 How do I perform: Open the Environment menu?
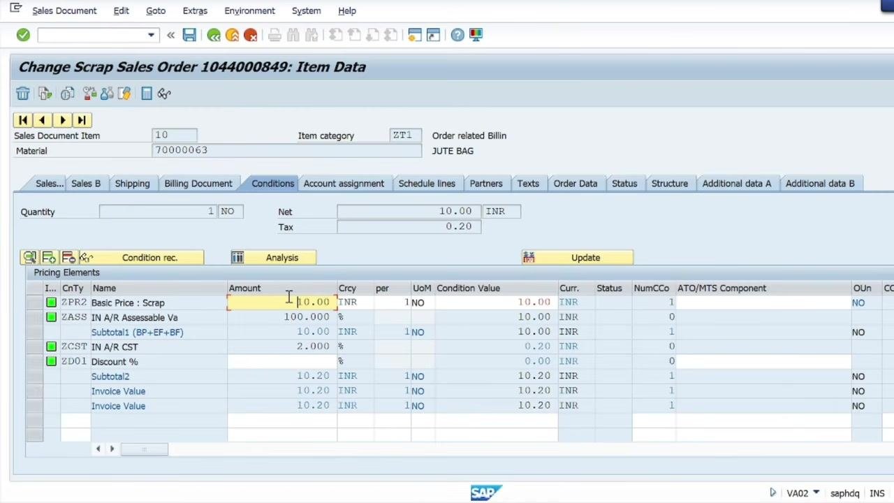[249, 10]
